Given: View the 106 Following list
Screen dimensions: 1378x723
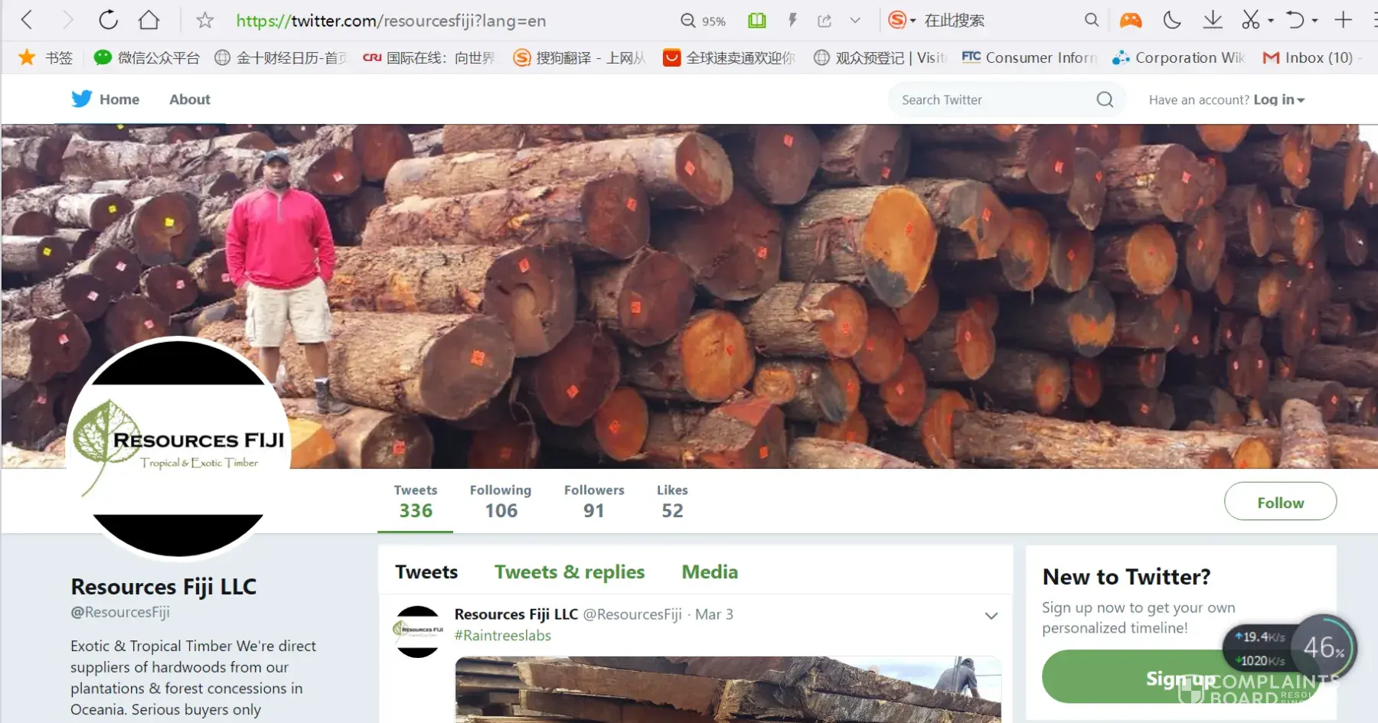Looking at the screenshot, I should tap(501, 502).
